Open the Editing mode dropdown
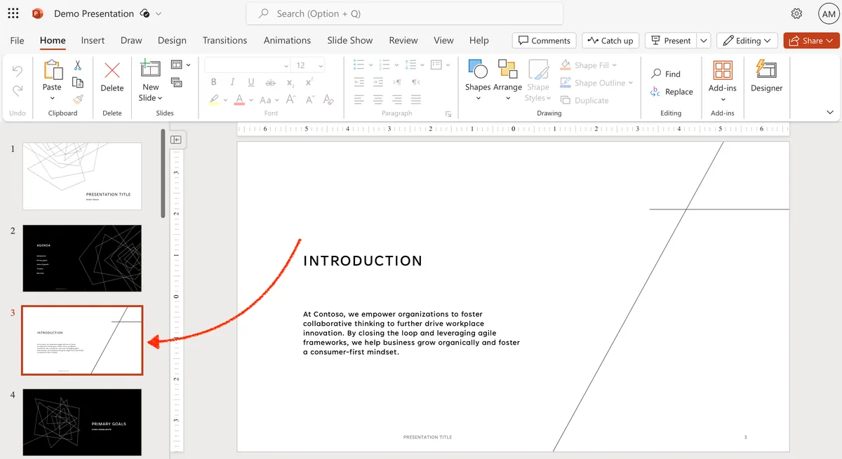Viewport: 842px width, 459px height. coord(747,41)
